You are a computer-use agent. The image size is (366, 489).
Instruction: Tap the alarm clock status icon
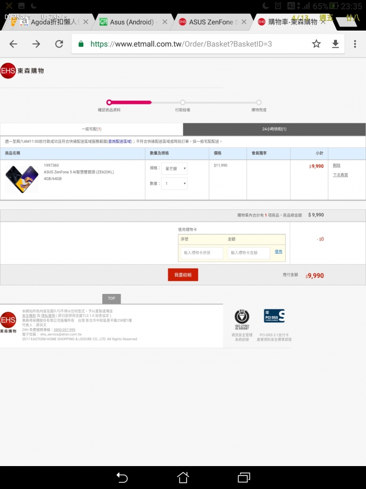coord(278,6)
